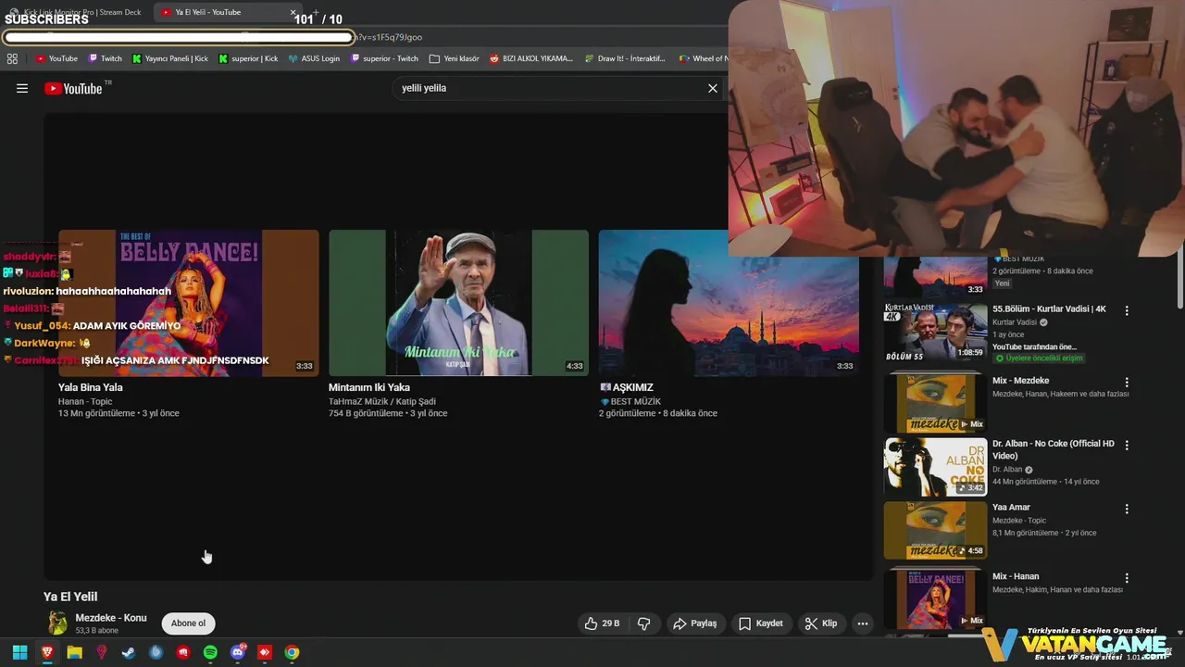Open the Mezdeke - Konu channel avatar
Viewport: 1185px width, 667px height.
57,623
